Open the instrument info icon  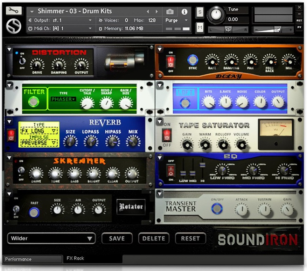(184, 12)
